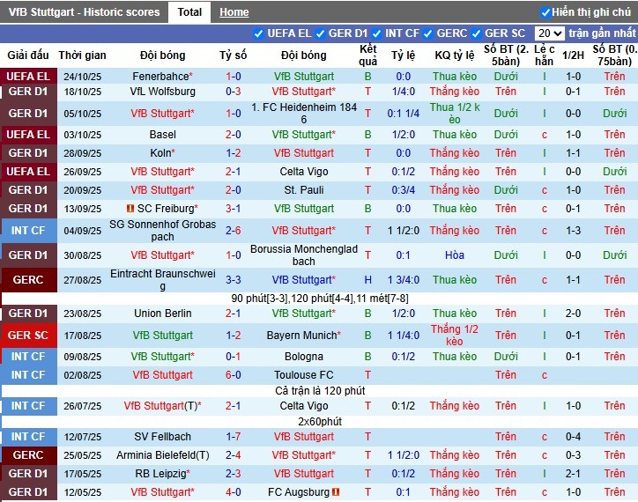Click the red card icon beside SC Freiburg
The width and height of the screenshot is (638, 502).
tap(130, 209)
